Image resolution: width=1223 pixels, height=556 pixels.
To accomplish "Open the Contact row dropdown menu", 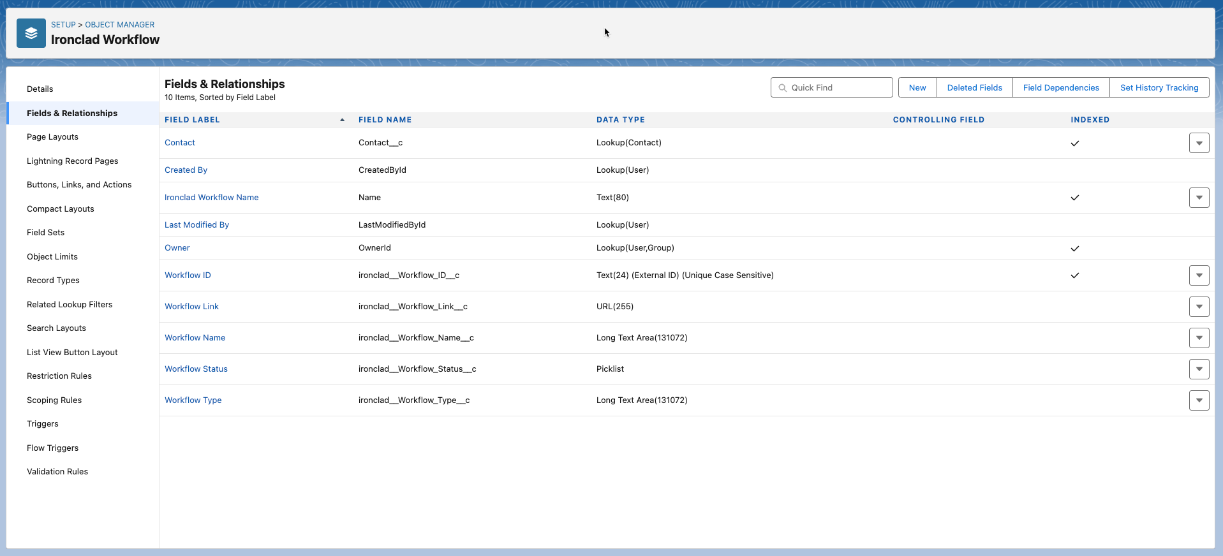I will coord(1199,143).
